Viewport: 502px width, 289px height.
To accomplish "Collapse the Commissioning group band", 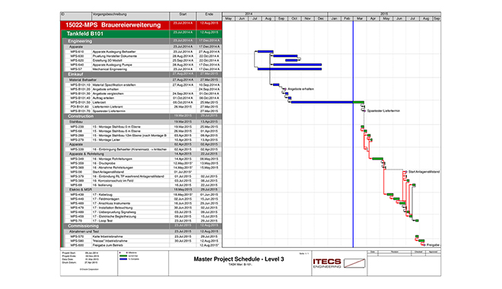I will click(x=141, y=226).
